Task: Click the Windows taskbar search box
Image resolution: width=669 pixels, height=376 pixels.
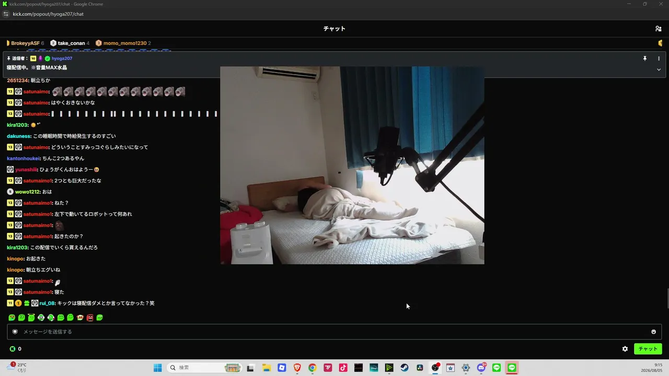Action: coord(205,368)
